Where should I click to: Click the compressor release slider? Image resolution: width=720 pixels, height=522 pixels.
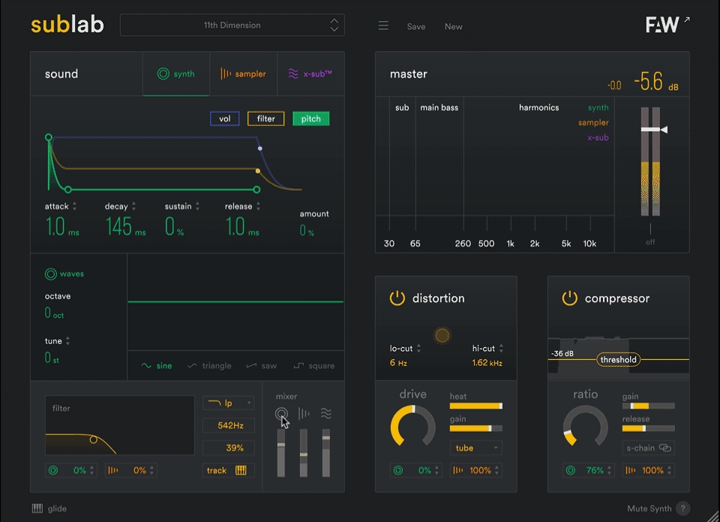(x=648, y=428)
